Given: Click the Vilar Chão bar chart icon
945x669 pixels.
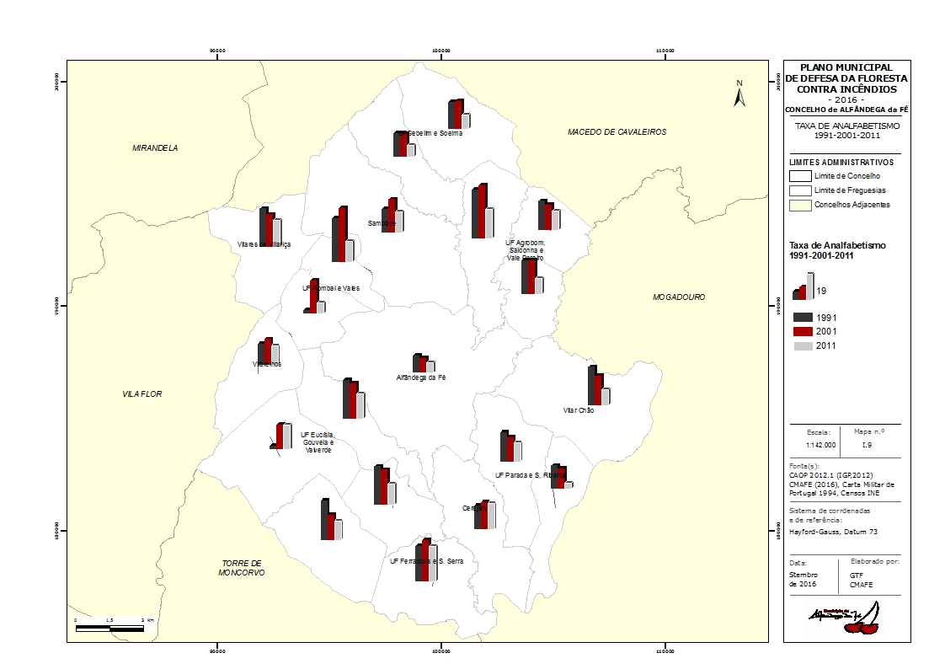Looking at the screenshot, I should [599, 385].
